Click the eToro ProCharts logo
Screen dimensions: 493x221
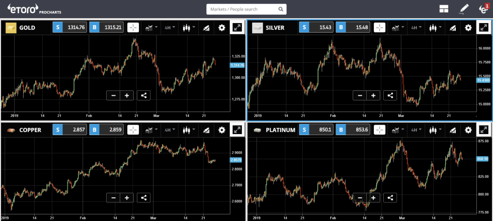point(33,9)
